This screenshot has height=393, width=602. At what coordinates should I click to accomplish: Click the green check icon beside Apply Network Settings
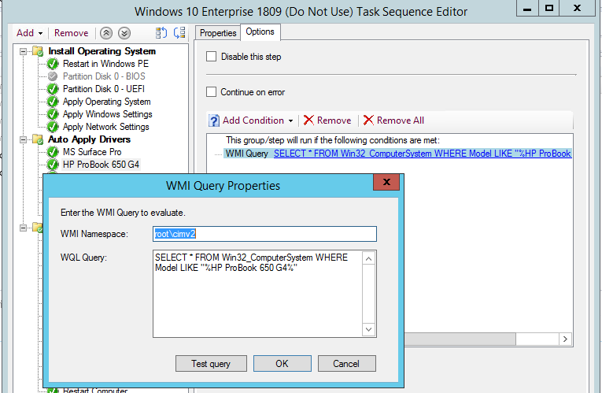tap(53, 127)
